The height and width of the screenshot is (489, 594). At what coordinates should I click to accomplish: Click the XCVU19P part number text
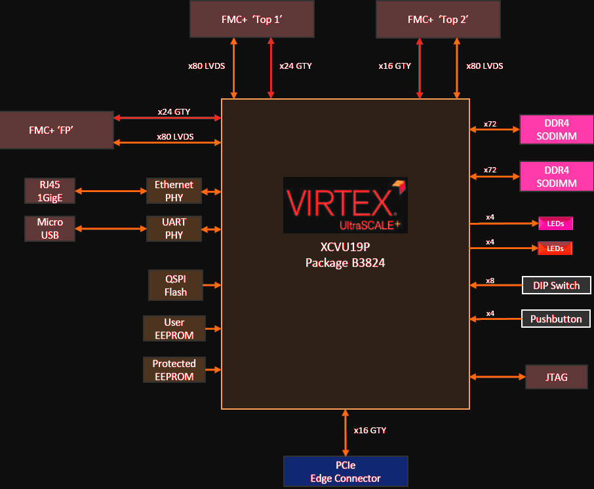tap(345, 247)
